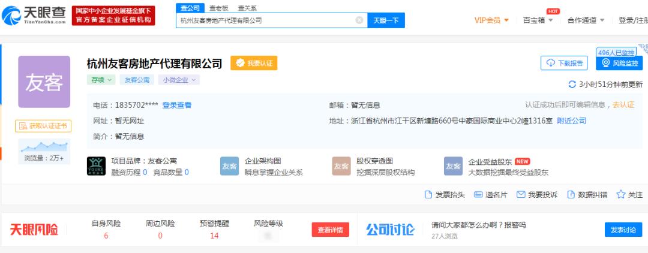This screenshot has width=648, height=253.
Task: Expand the 小微企业 tag dropdown
Action: 179,80
